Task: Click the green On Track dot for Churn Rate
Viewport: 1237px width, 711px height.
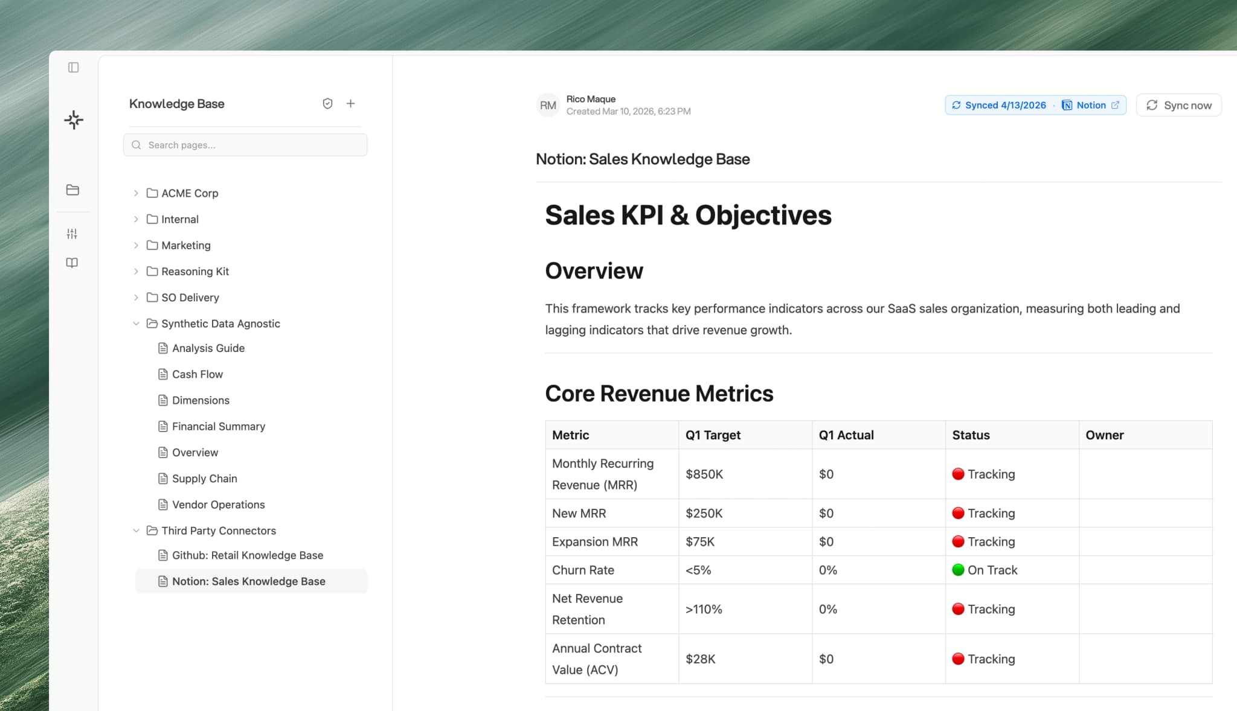Action: point(958,569)
